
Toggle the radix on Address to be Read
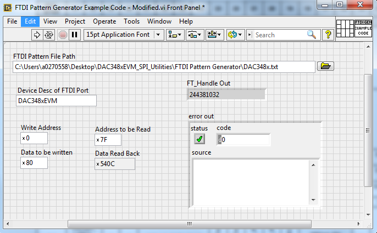click(98, 140)
